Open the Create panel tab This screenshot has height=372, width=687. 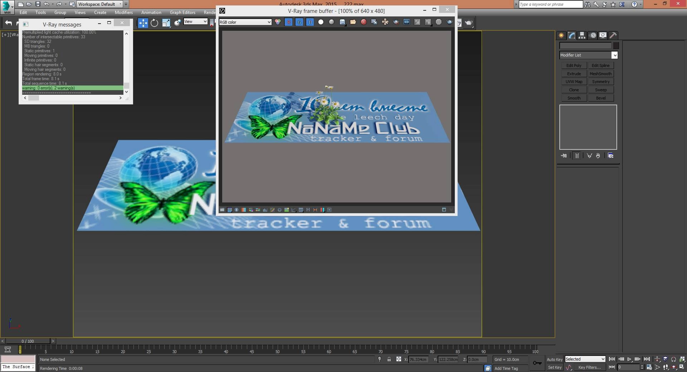click(x=561, y=35)
